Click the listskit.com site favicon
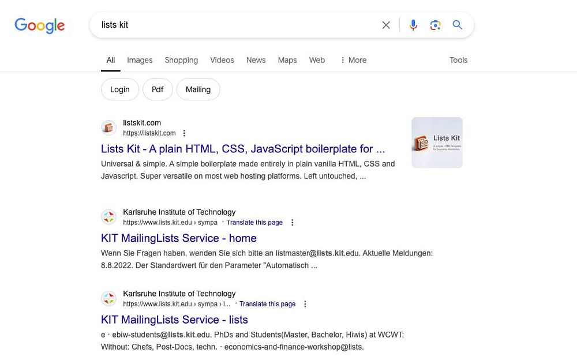The height and width of the screenshot is (364, 577). (108, 127)
